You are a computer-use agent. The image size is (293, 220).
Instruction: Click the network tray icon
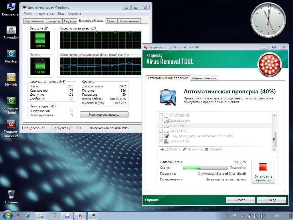pos(256,216)
